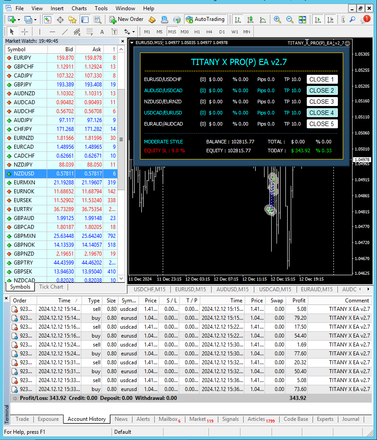This screenshot has height=440, width=377.
Task: Switch to H1 timeframe
Action: (197, 32)
